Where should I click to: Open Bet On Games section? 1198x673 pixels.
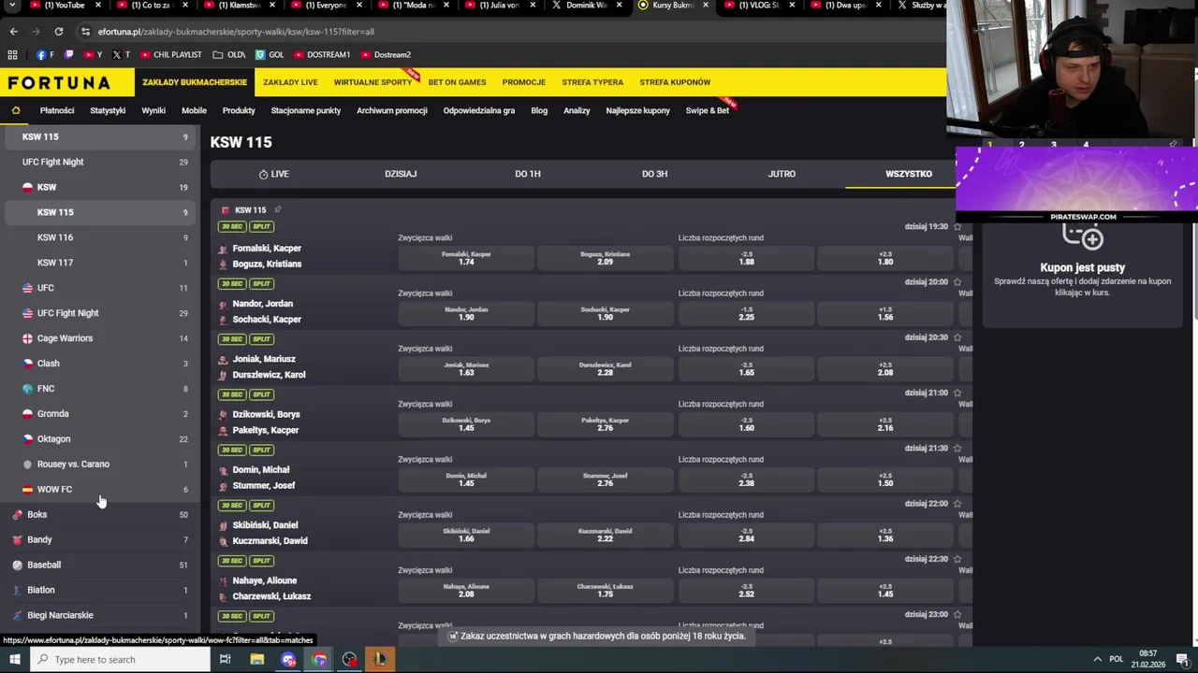tap(457, 82)
